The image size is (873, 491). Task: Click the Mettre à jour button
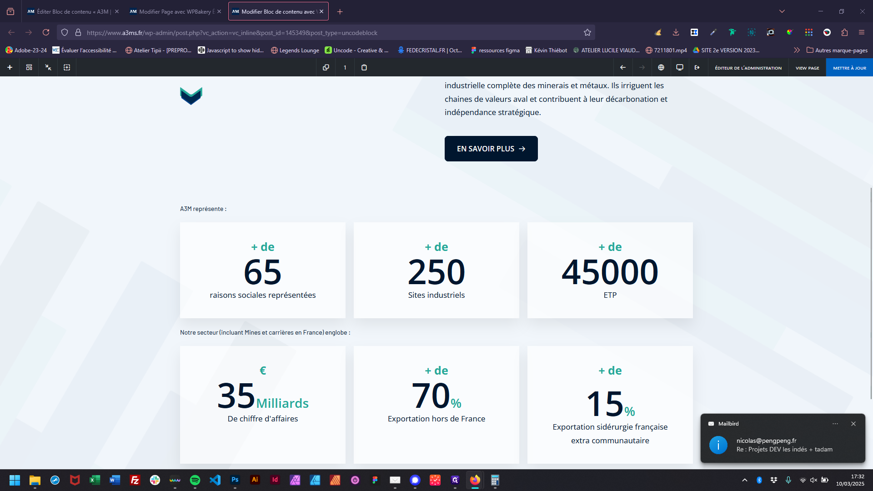tap(849, 68)
